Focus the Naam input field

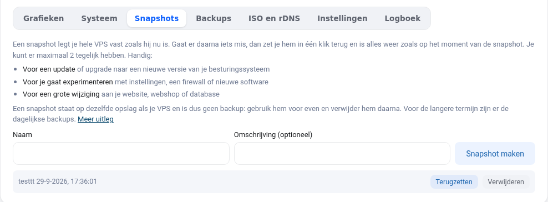[121, 153]
